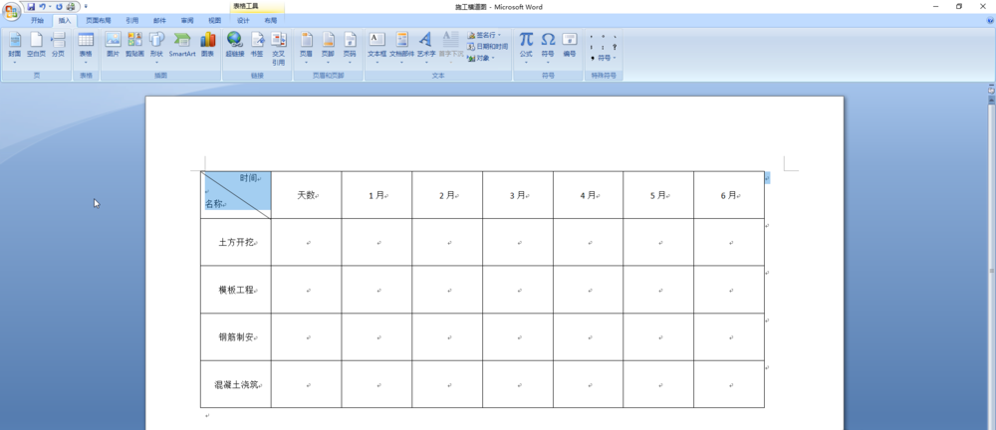Insert a 编号 number

pos(569,47)
